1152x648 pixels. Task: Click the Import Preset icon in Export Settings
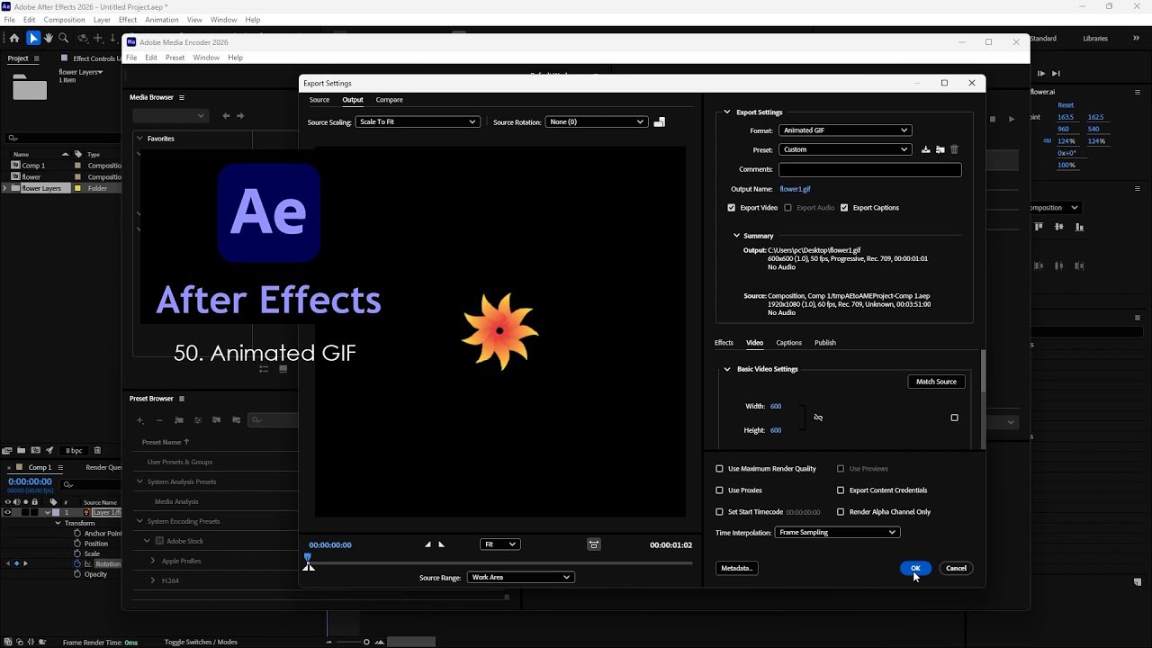click(x=940, y=149)
